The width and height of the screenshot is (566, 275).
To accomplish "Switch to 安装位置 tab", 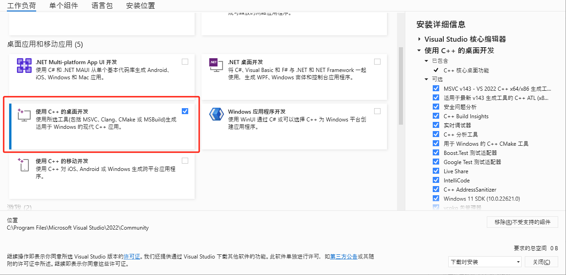I will 140,5.
